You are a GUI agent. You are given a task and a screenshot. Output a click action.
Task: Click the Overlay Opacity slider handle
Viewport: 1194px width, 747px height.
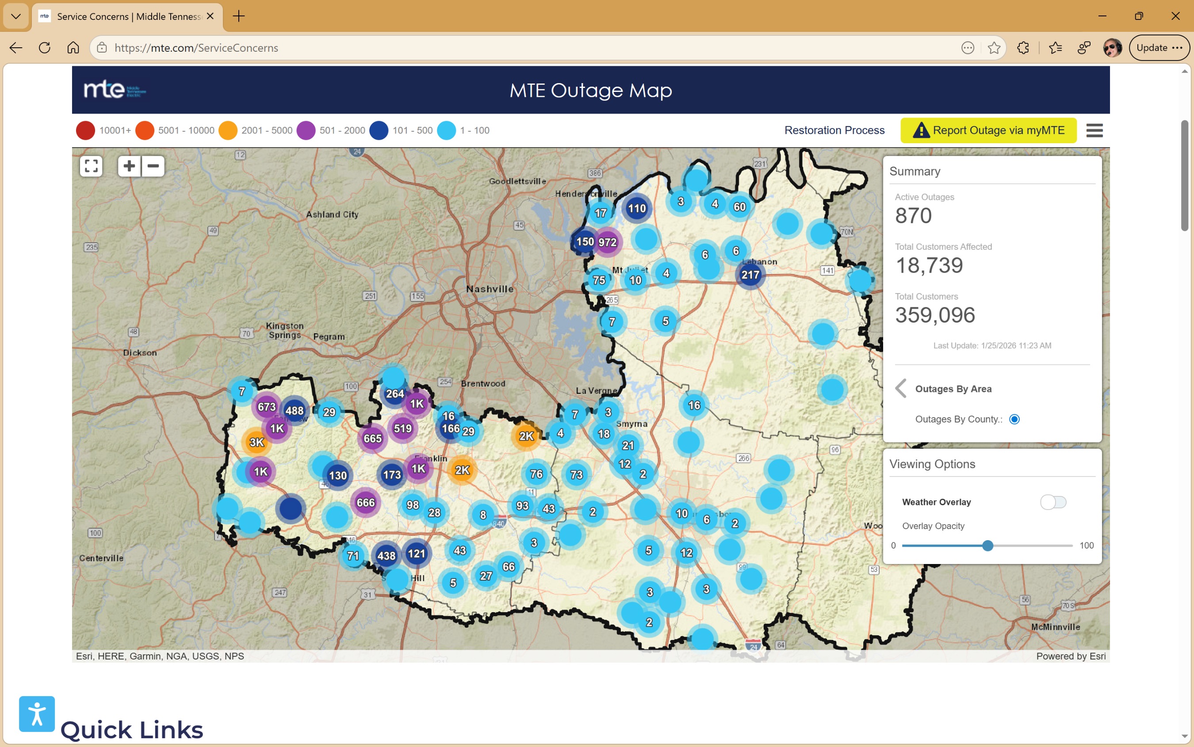987,545
